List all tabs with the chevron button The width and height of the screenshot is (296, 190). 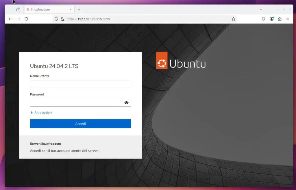click(261, 10)
